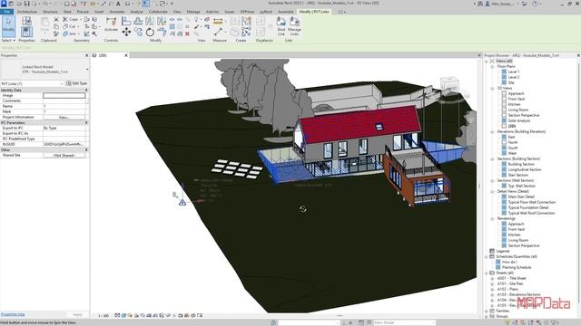Click the Type Properties icon
Image resolution: width=581 pixels, height=326 pixels.
click(26, 22)
